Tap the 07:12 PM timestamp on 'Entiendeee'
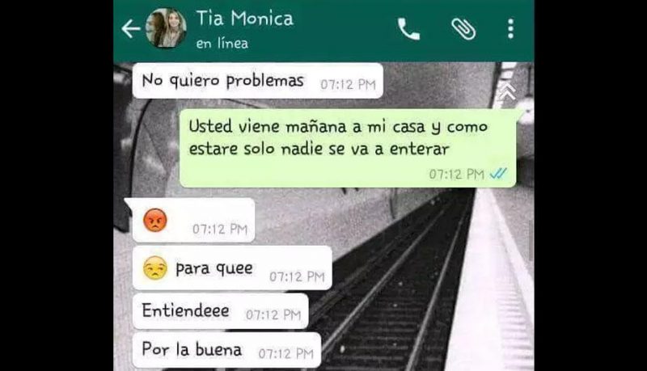 273,315
